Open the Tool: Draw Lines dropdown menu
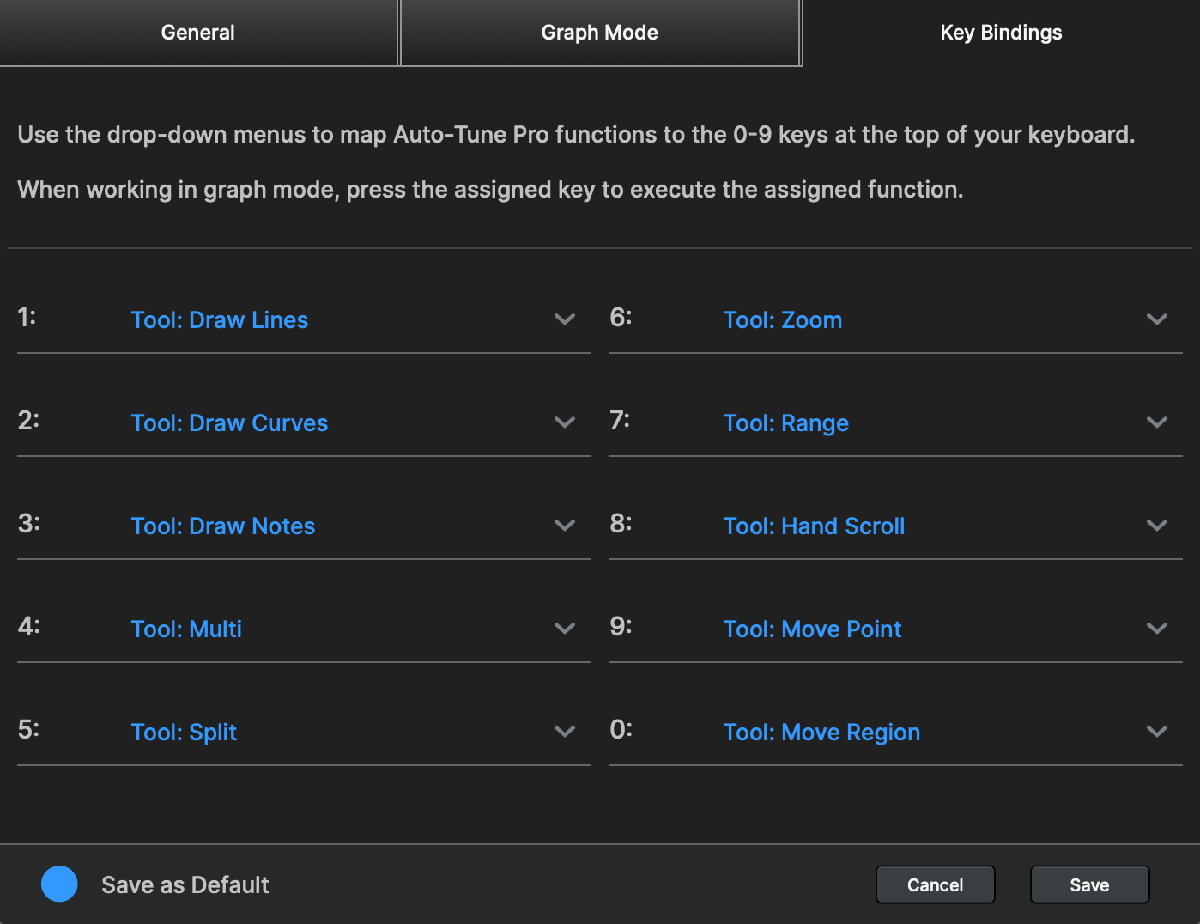 click(x=220, y=319)
